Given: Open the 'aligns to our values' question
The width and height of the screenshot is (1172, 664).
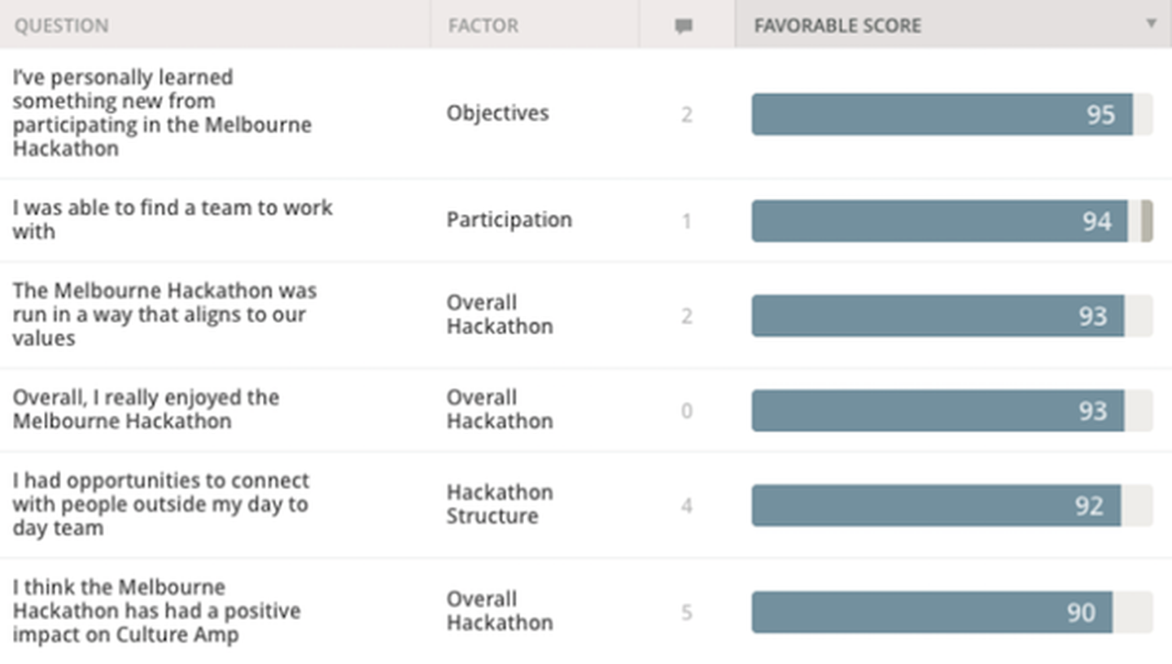Looking at the screenshot, I should [x=164, y=314].
